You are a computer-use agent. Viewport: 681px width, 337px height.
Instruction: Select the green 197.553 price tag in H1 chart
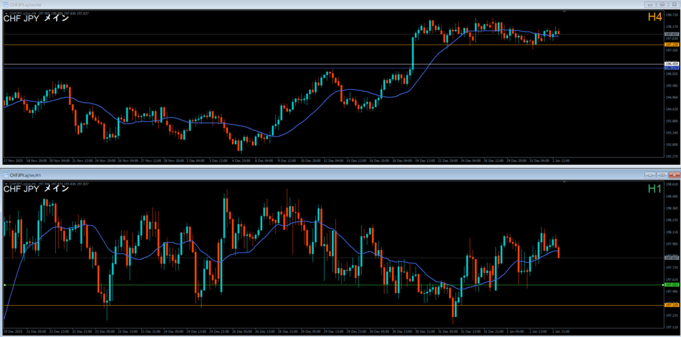click(x=672, y=285)
